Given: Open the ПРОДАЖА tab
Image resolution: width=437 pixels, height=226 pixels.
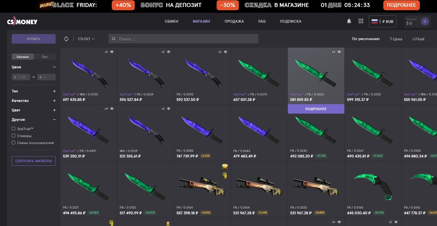Looking at the screenshot, I should [234, 21].
